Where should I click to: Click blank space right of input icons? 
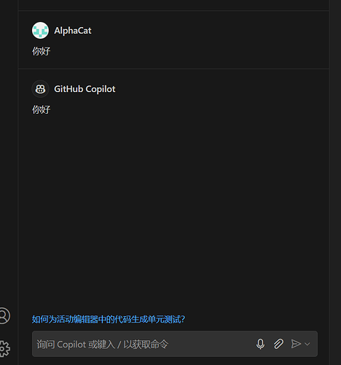point(314,344)
